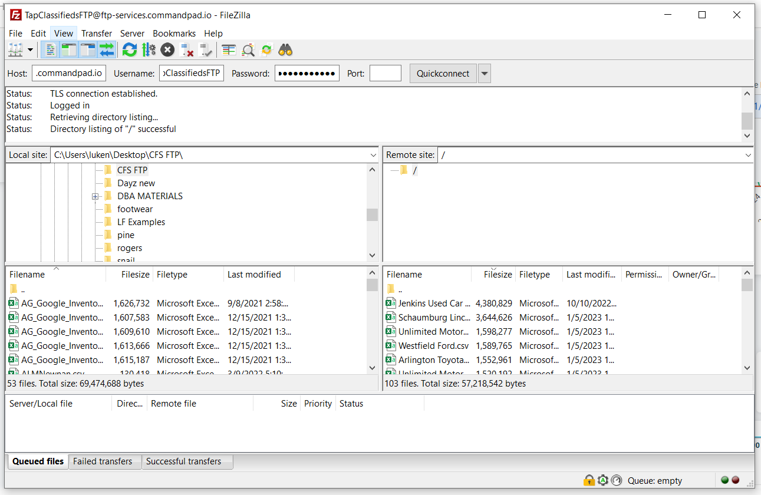Select the CFS FTP folder in local tree

point(132,170)
